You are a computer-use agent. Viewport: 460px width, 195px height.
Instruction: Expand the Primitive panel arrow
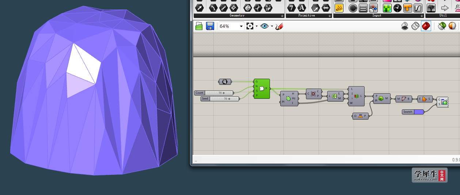pyautogui.click(x=330, y=16)
